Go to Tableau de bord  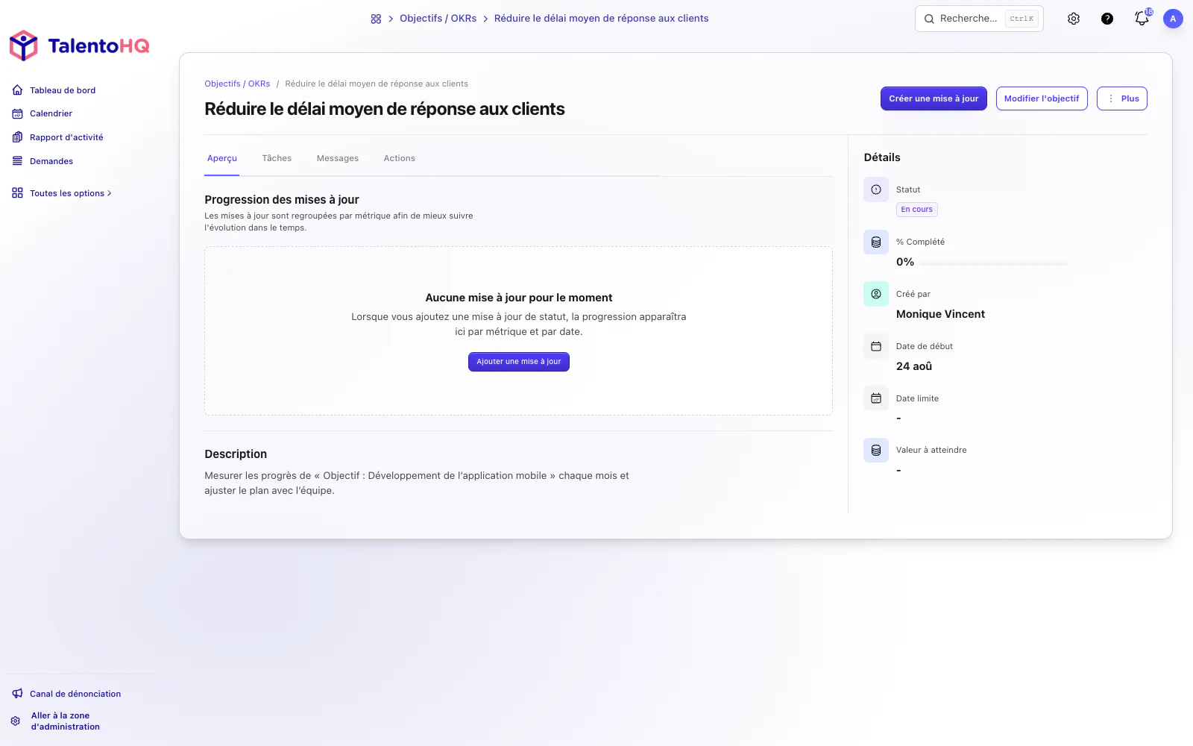pos(63,90)
